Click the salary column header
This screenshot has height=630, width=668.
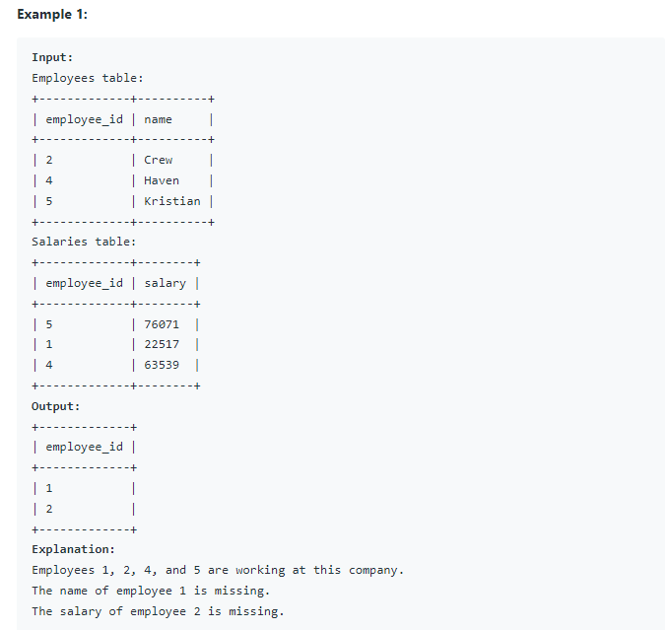click(165, 284)
